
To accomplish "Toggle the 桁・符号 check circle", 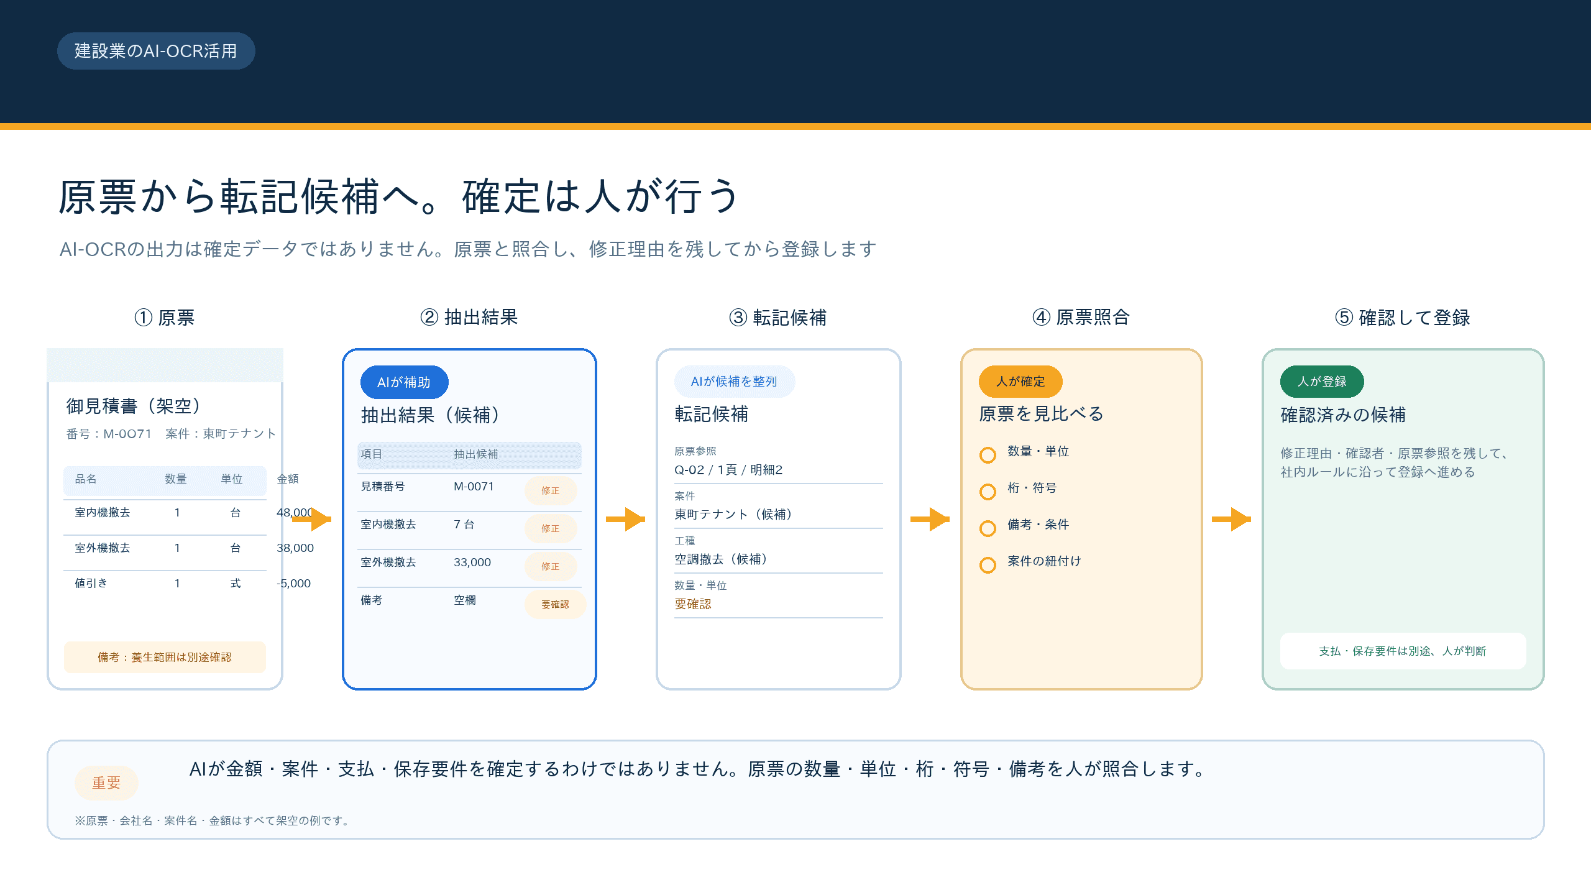I will point(988,492).
